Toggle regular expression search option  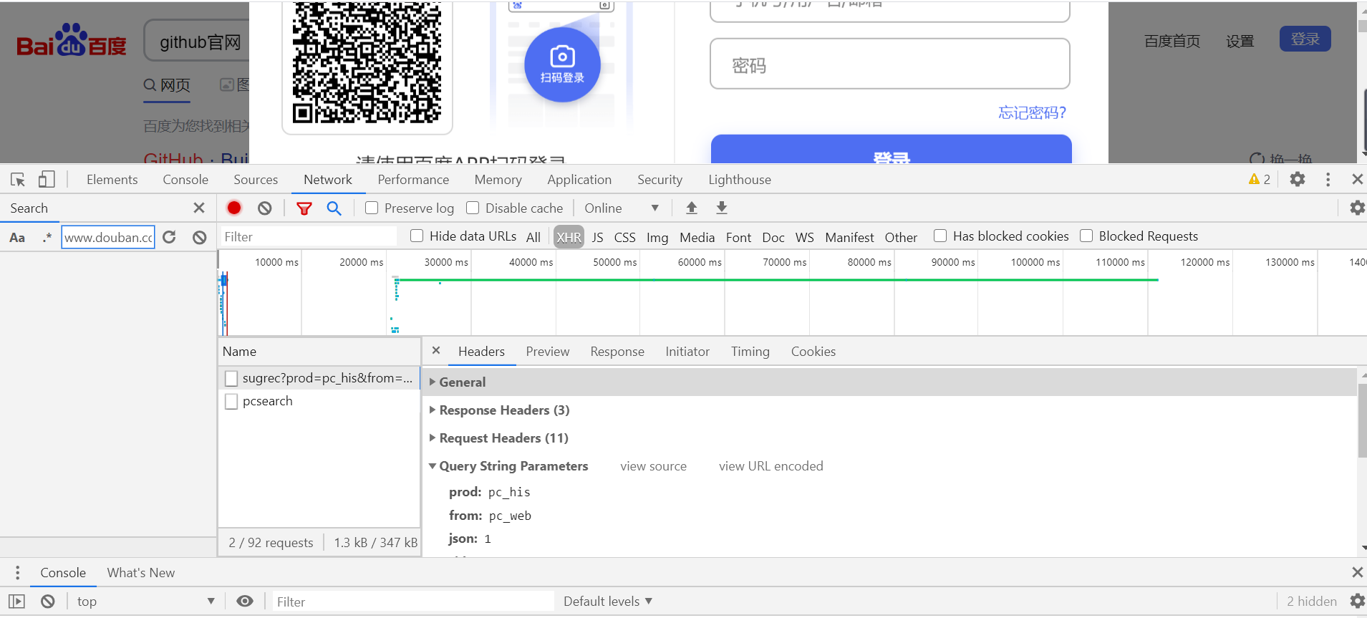pyautogui.click(x=47, y=237)
